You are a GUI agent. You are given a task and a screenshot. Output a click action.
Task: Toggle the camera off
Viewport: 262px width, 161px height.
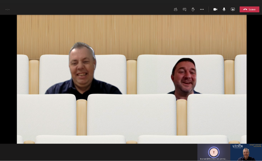click(215, 10)
